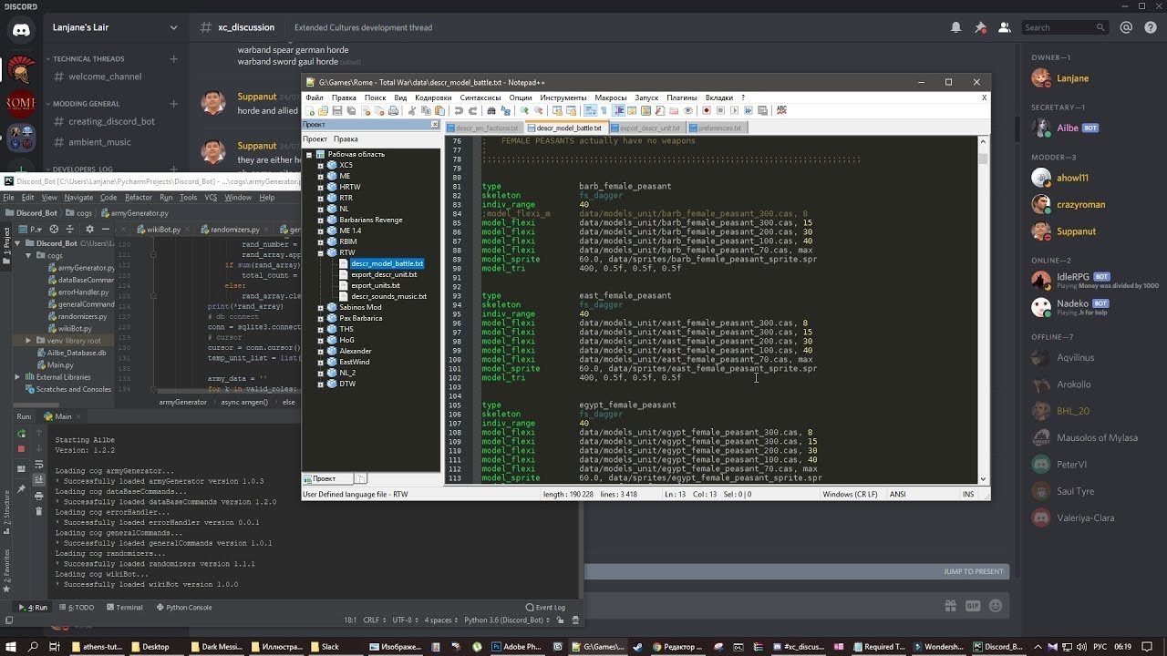Open the Файл menu in Notepad++
This screenshot has width=1167, height=656.
315,97
